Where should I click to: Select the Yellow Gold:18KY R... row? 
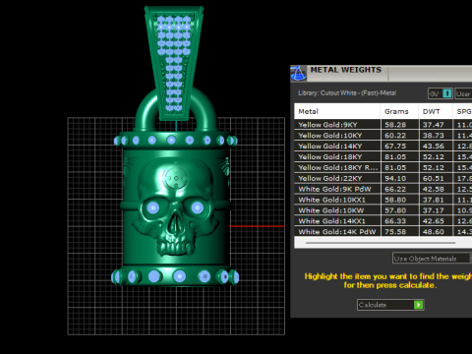click(x=383, y=167)
